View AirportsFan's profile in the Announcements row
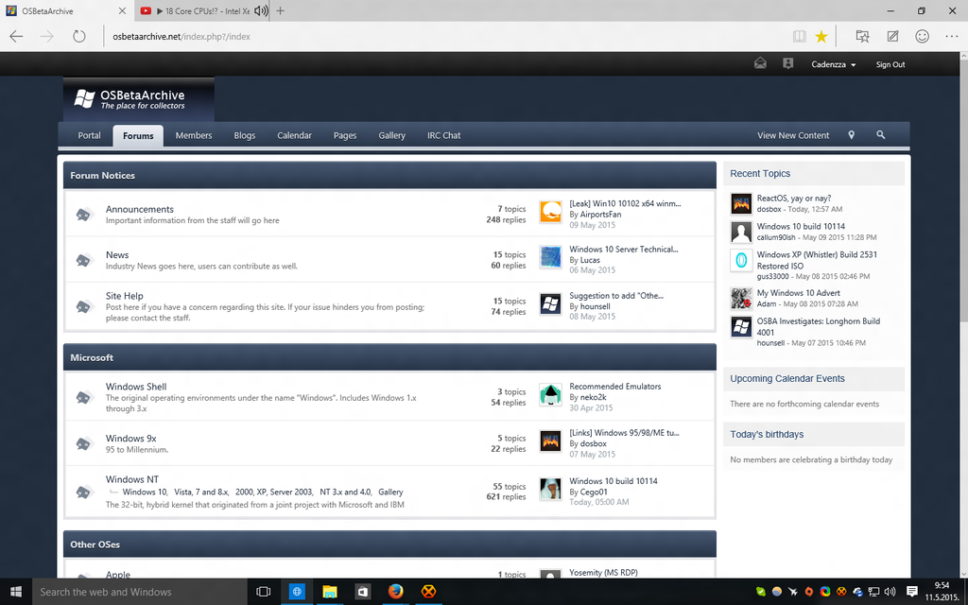 point(600,215)
